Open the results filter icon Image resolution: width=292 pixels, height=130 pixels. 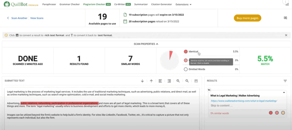tap(285, 81)
